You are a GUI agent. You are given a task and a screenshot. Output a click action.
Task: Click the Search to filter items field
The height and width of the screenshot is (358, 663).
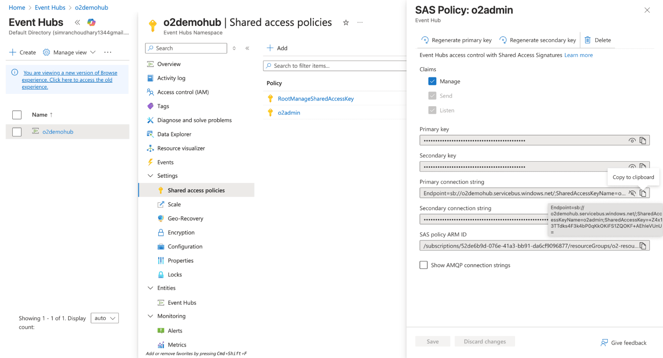point(335,66)
